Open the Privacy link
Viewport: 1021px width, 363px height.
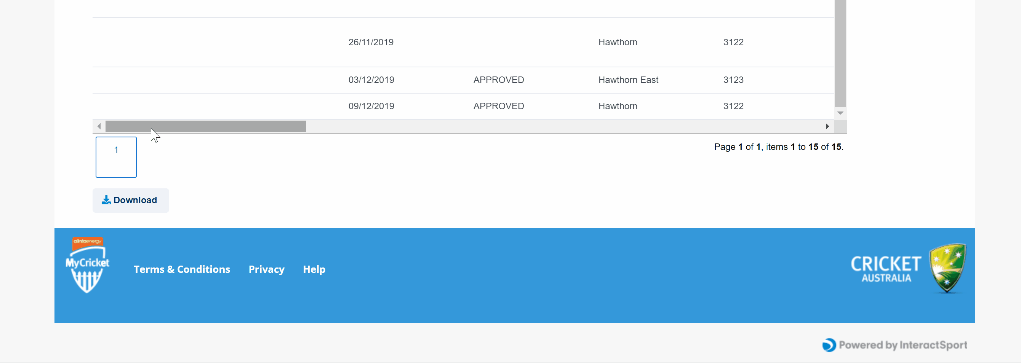pyautogui.click(x=266, y=269)
